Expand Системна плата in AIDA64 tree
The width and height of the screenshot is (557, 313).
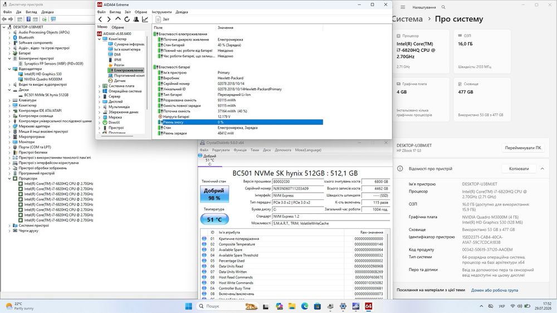(100, 86)
